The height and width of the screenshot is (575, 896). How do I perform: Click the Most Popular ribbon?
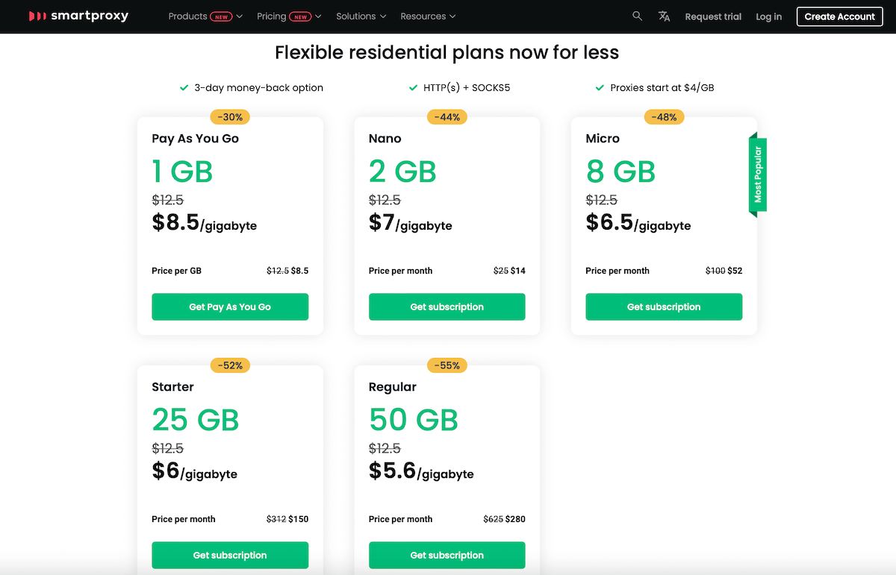(758, 175)
